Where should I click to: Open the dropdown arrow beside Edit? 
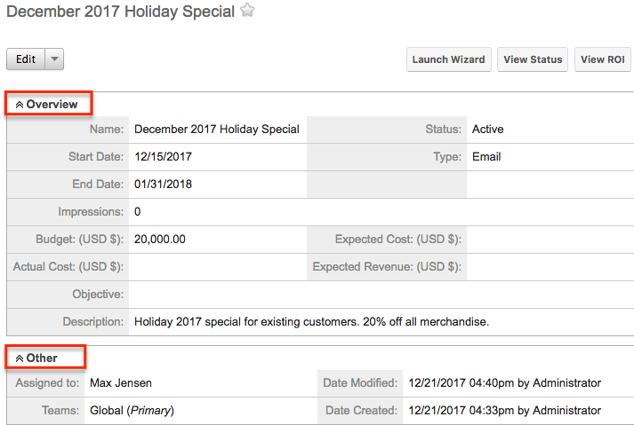coord(54,59)
